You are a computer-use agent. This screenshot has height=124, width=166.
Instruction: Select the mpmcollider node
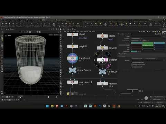coord(102,84)
